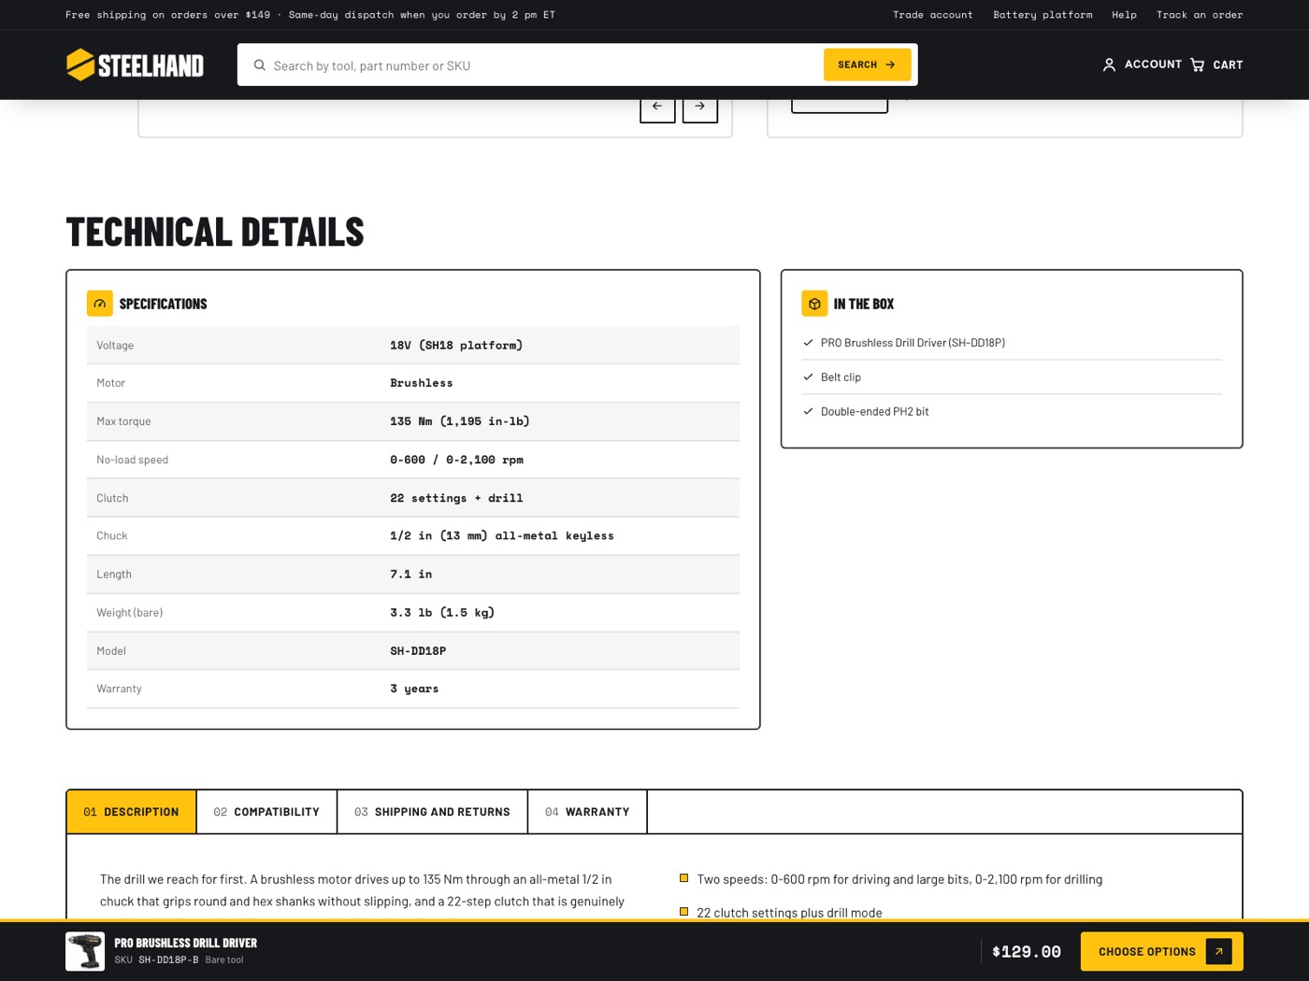Click the '3.3 lb (1.5 kg)' weight value
The width and height of the screenshot is (1309, 981).
[442, 613]
